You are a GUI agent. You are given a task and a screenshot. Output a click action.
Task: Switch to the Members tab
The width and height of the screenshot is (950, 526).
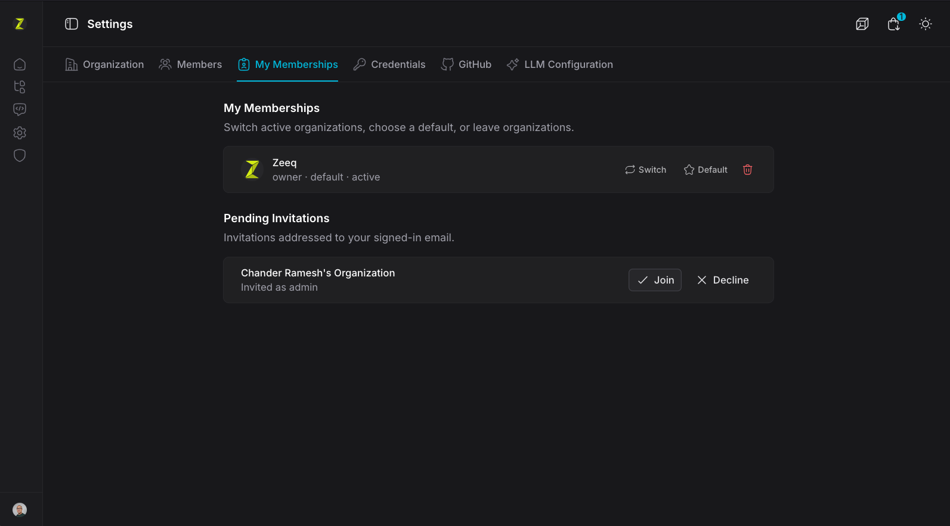point(190,64)
